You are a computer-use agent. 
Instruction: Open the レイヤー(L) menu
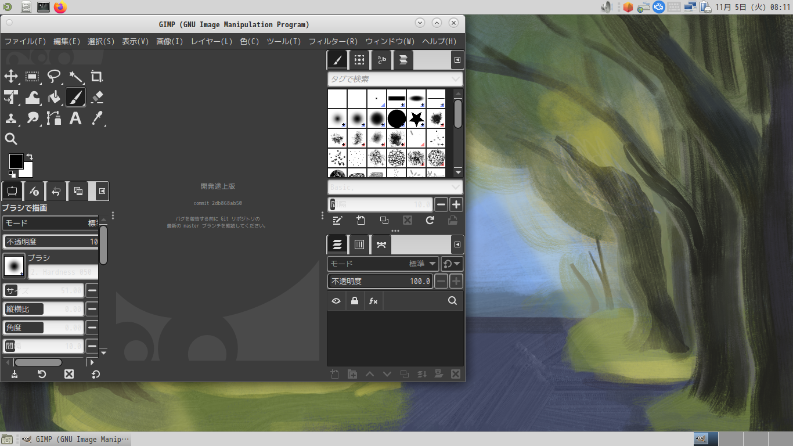click(212, 41)
